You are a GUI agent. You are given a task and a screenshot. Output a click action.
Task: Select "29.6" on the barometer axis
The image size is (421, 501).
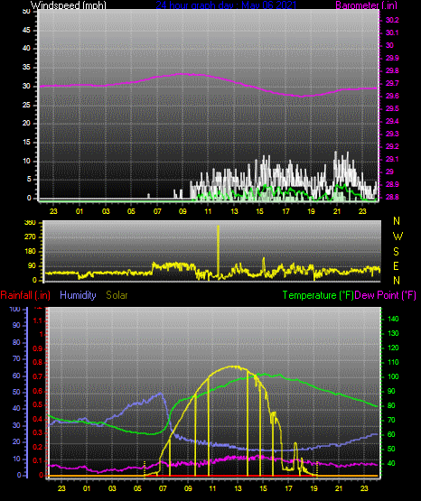tap(392, 97)
